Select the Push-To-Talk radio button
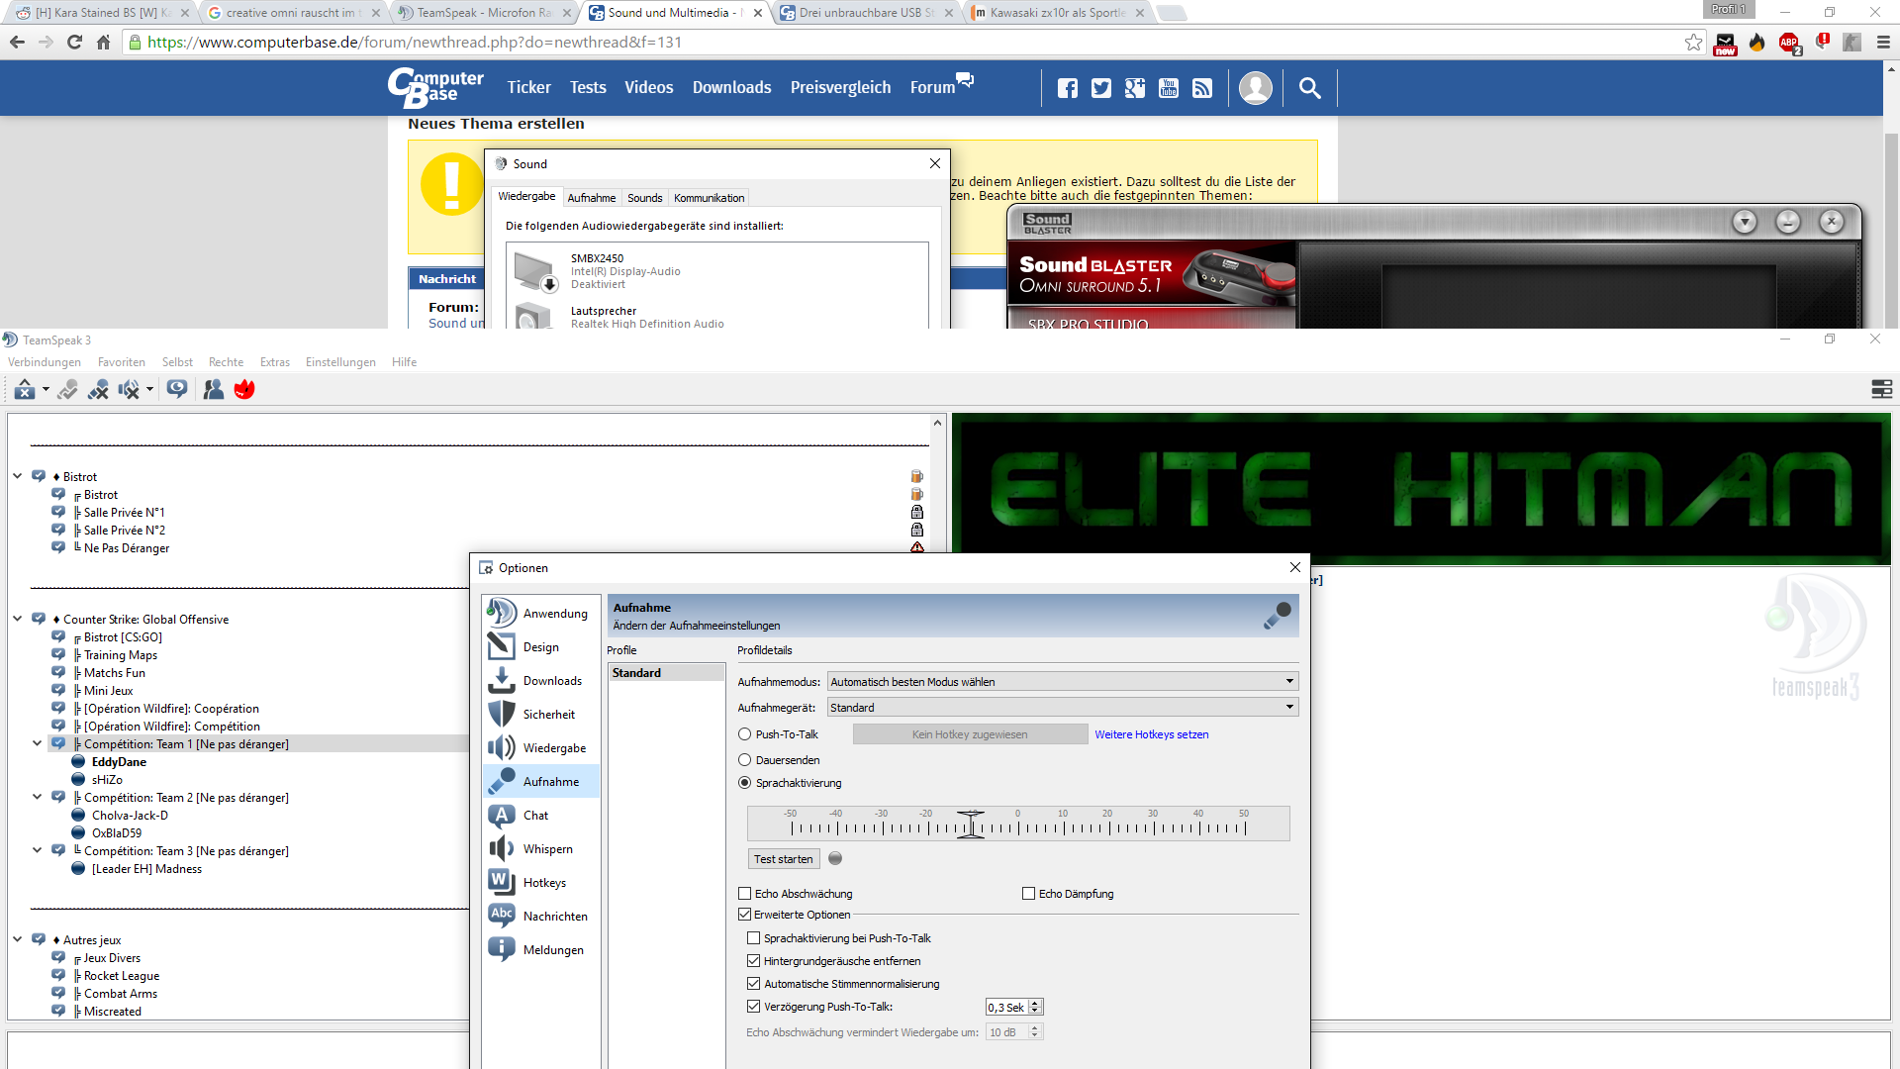This screenshot has width=1900, height=1069. (x=745, y=734)
